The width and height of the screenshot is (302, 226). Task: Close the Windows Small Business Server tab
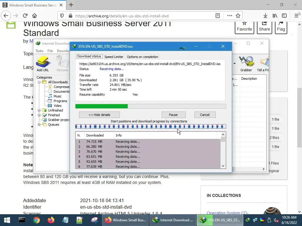coord(61,5)
